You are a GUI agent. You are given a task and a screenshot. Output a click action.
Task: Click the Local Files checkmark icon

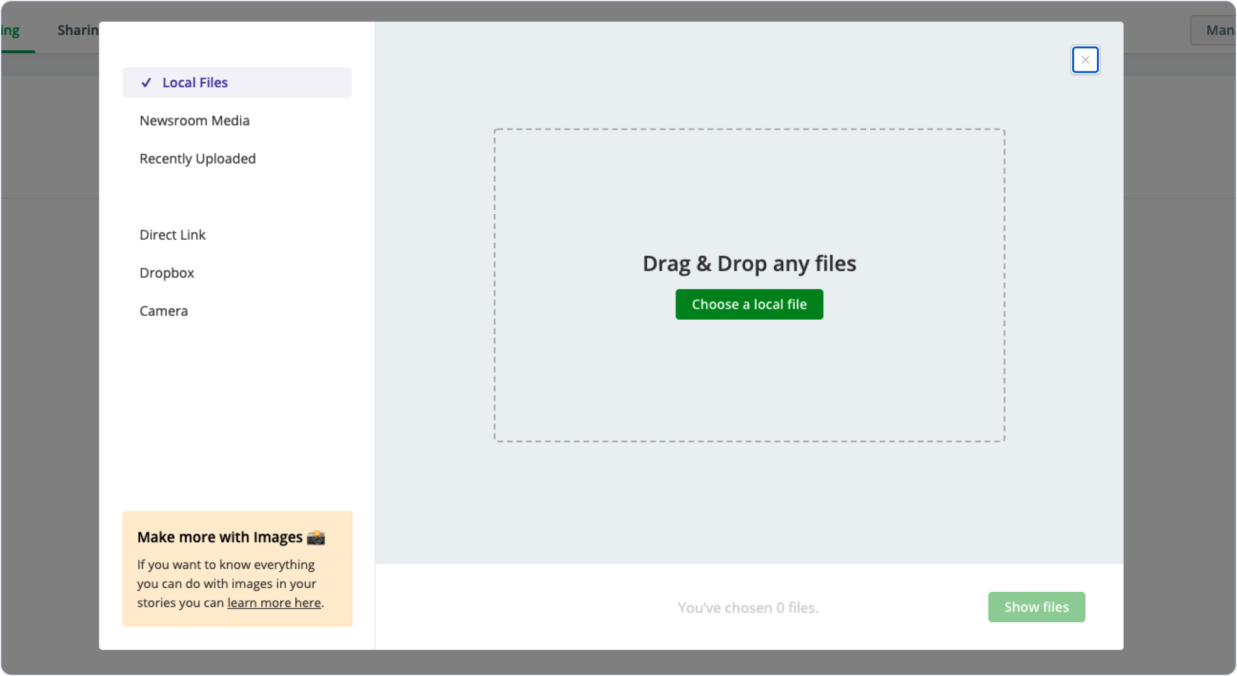(x=146, y=82)
